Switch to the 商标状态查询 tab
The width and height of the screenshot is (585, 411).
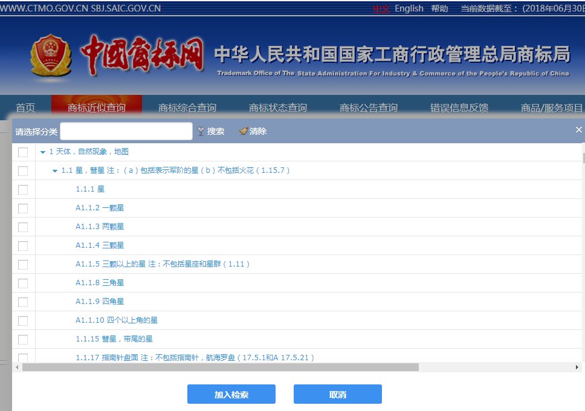tap(278, 108)
